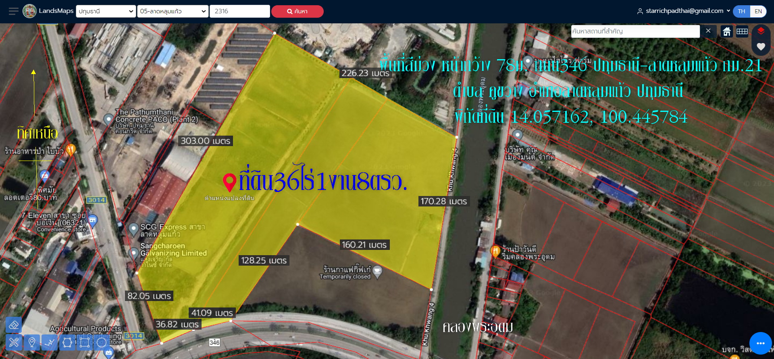Click the 303.00 เมตร measurement label
Image resolution: width=774 pixels, height=359 pixels.
[x=206, y=141]
